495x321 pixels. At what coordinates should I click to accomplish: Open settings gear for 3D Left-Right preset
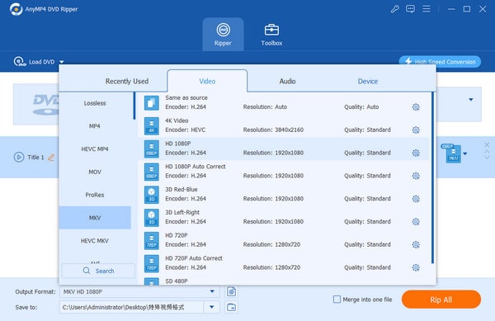pos(416,222)
